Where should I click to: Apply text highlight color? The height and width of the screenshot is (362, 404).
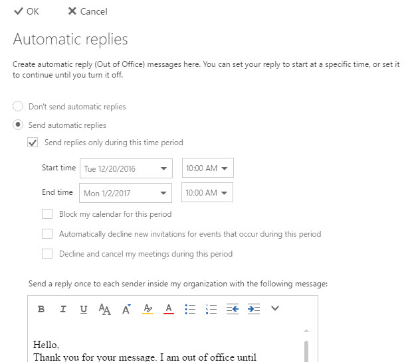tap(147, 309)
